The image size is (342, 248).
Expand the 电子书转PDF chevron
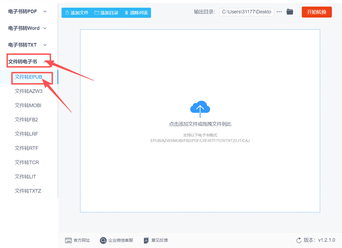(x=45, y=12)
